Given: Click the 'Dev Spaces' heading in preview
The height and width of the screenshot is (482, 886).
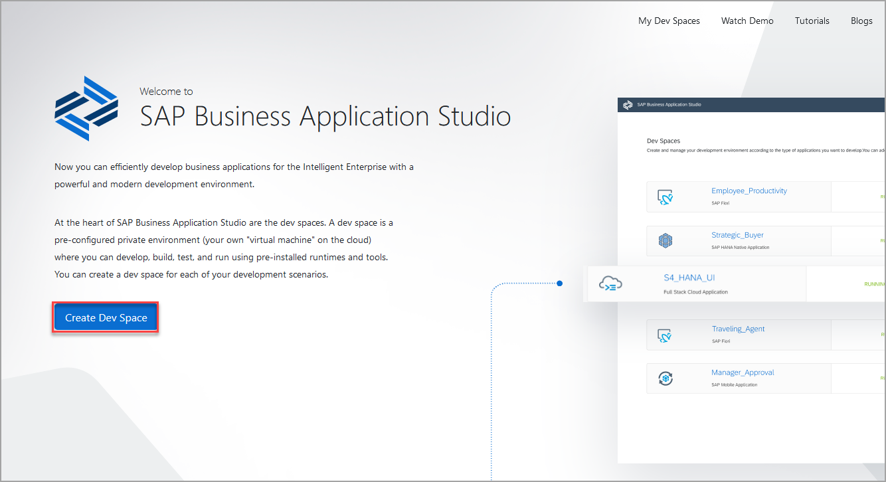Looking at the screenshot, I should [x=664, y=141].
